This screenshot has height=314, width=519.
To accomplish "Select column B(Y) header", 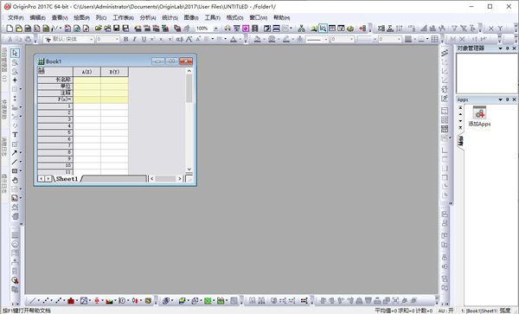I will (114, 72).
